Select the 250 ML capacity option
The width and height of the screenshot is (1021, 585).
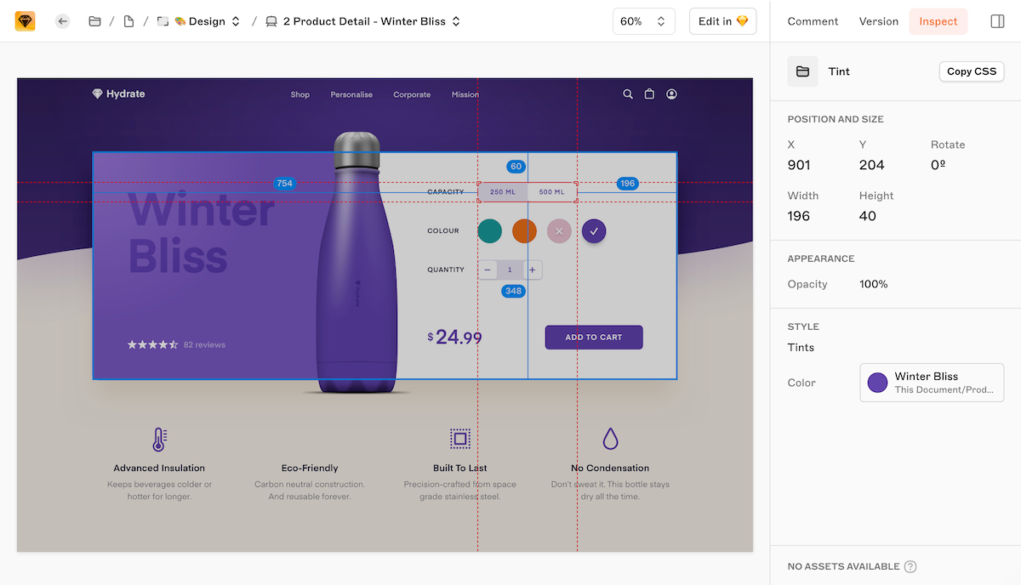click(x=503, y=192)
